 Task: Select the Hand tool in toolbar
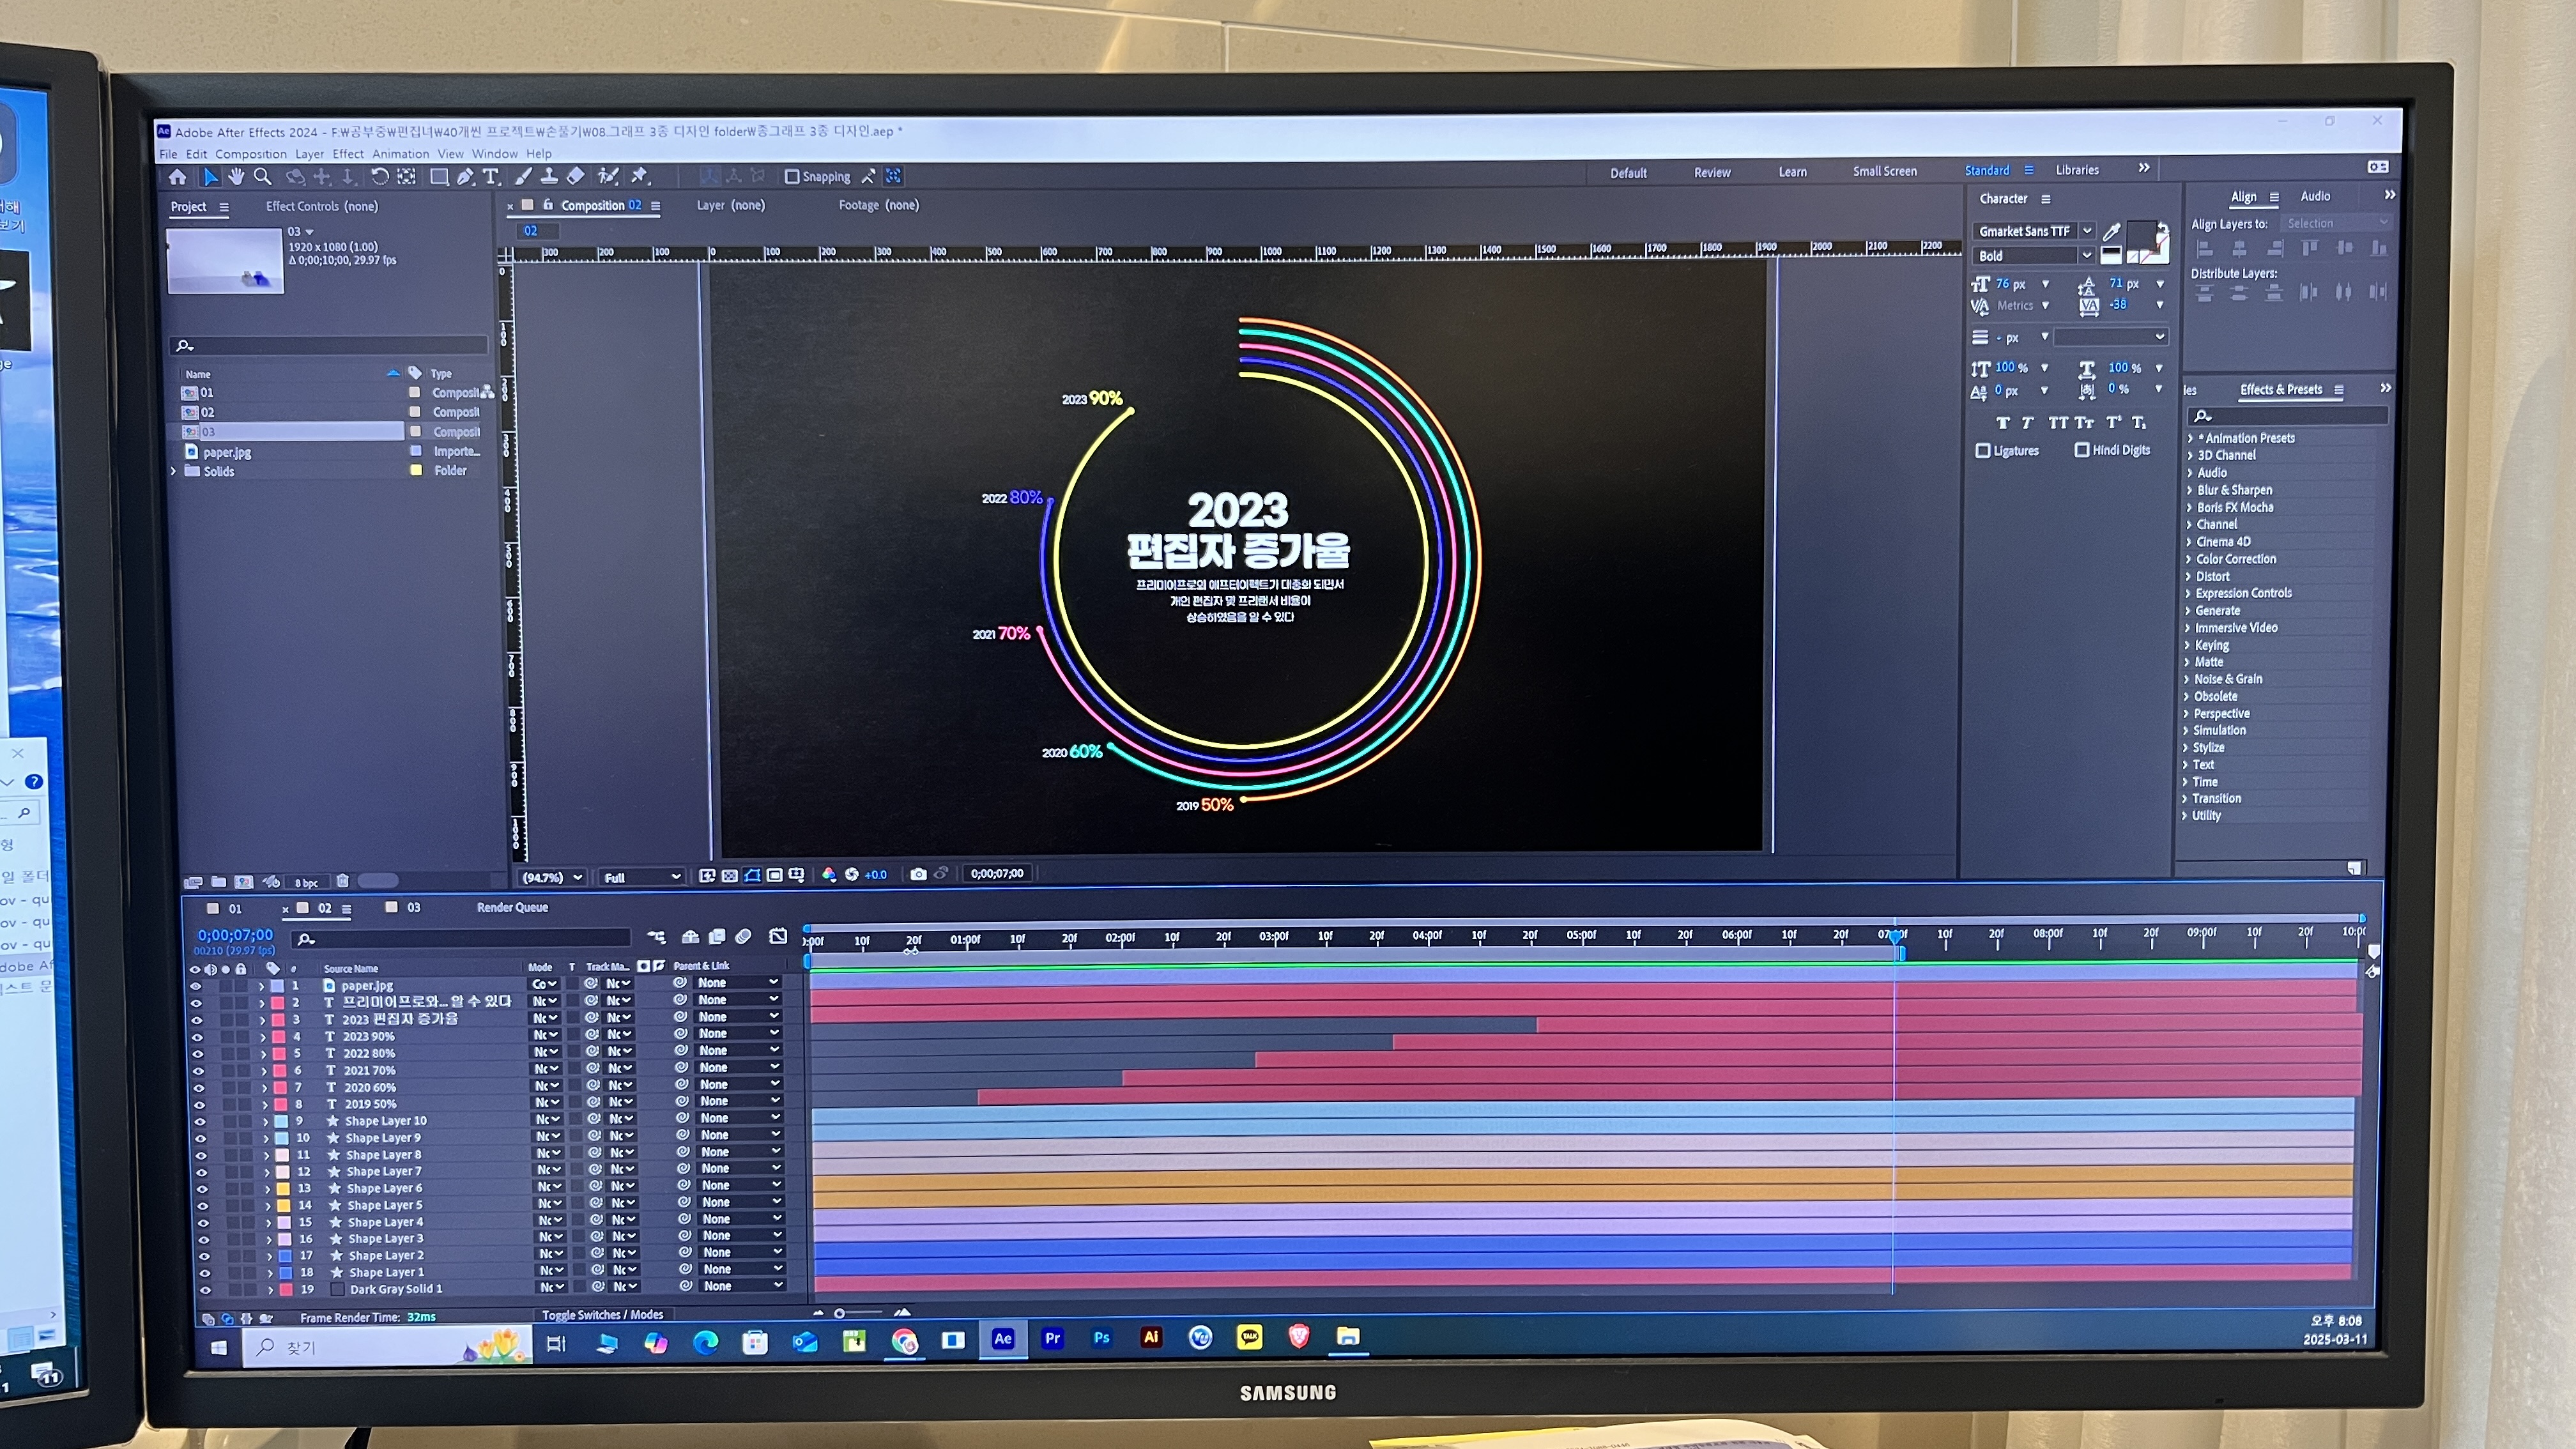[x=236, y=177]
